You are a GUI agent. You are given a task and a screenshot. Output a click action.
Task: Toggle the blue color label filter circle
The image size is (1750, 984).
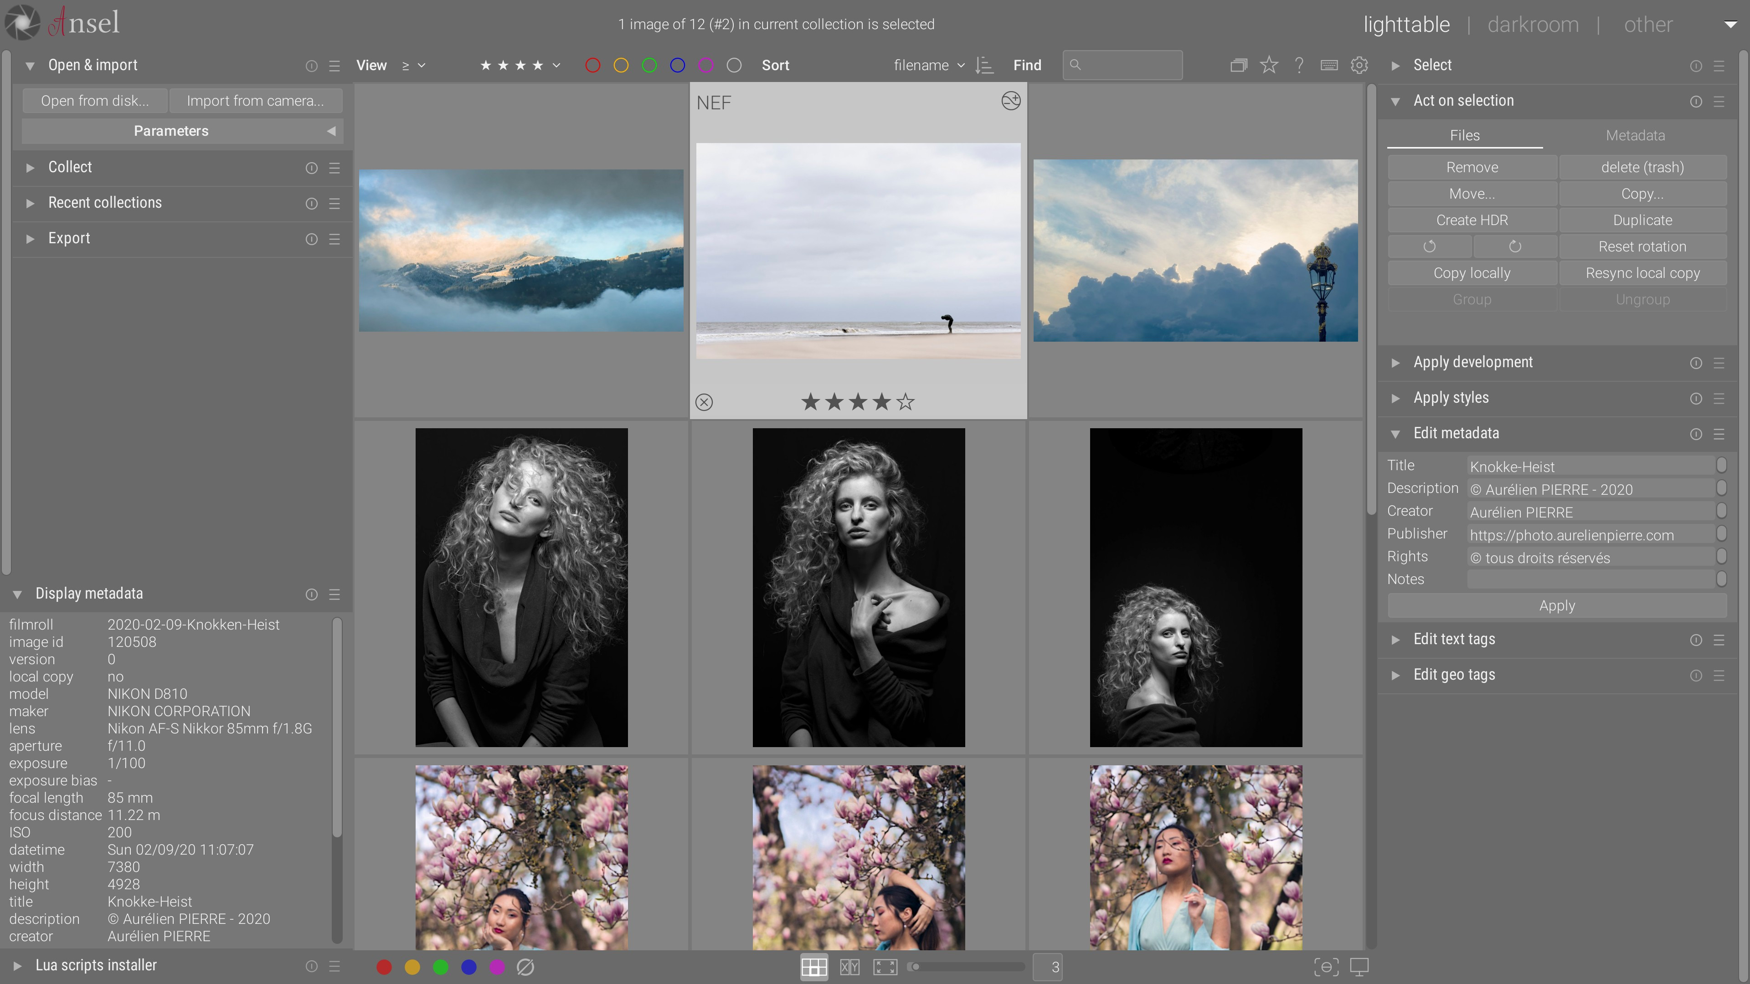pos(677,65)
